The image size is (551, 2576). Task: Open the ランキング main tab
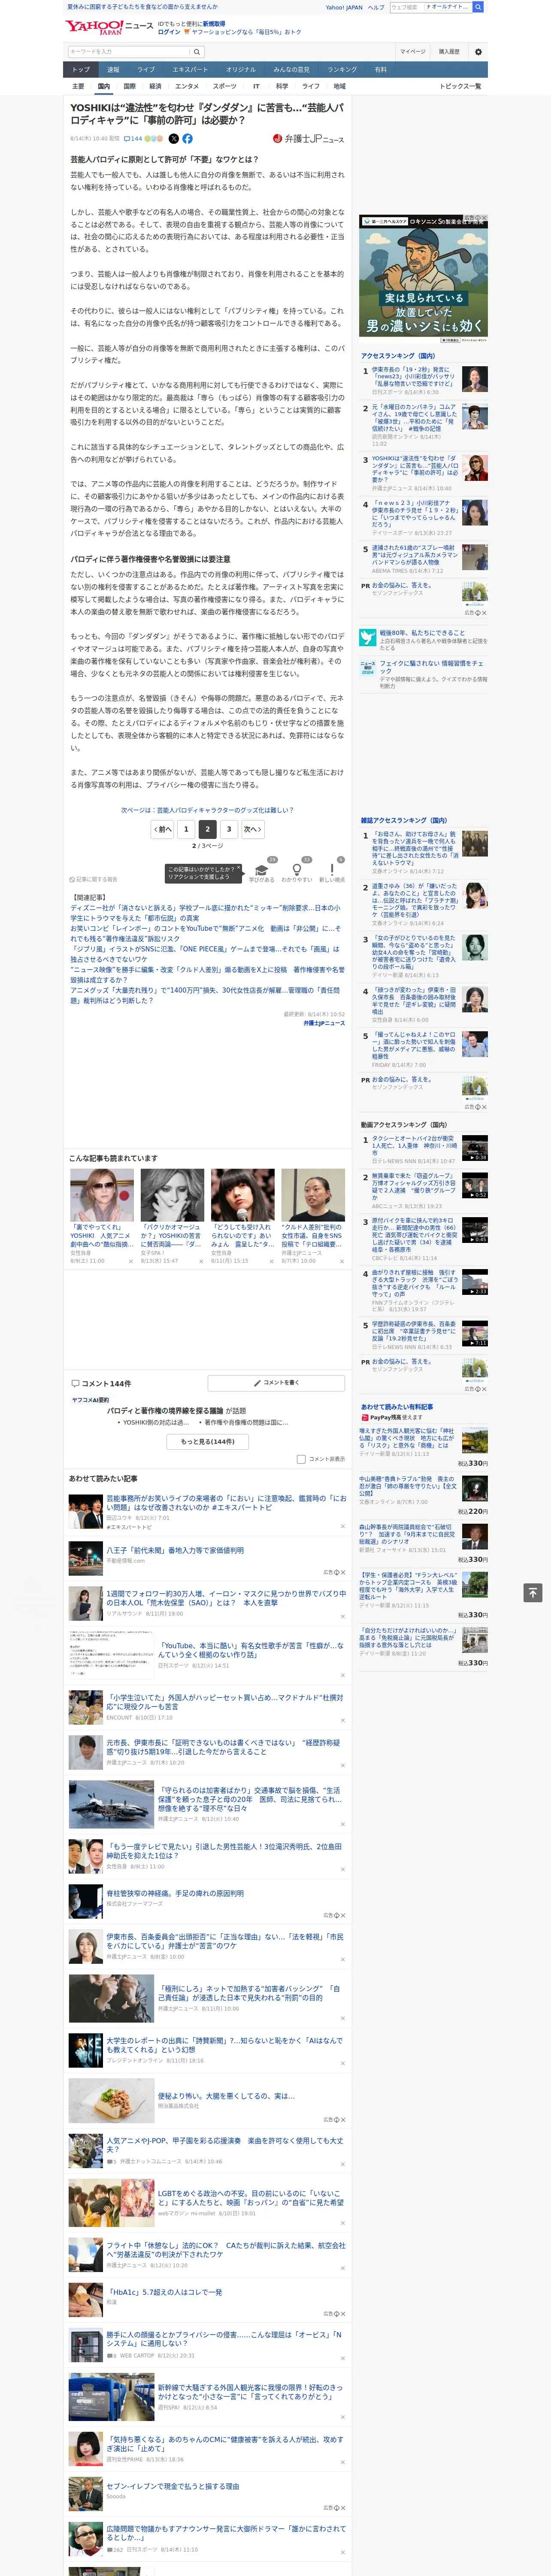pos(342,70)
